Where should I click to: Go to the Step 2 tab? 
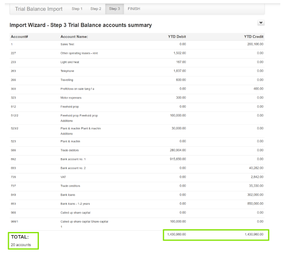point(95,9)
